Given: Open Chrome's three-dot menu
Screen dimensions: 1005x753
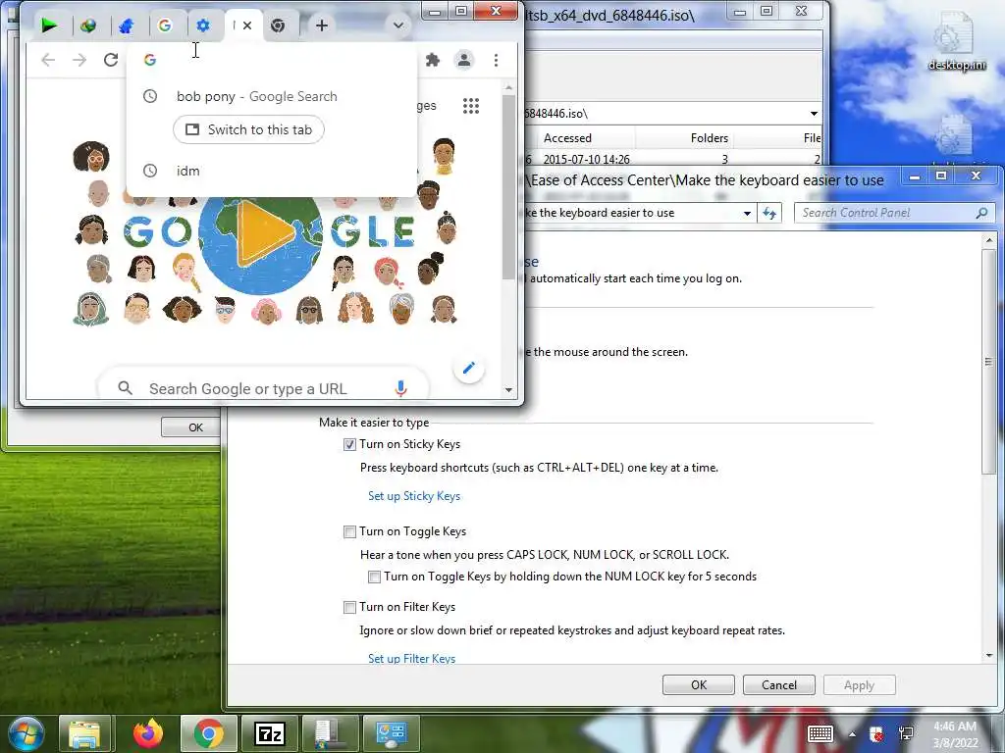Looking at the screenshot, I should click(x=496, y=60).
